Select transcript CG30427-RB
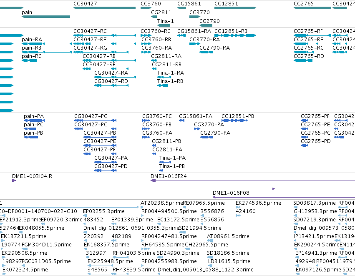 (109, 60)
